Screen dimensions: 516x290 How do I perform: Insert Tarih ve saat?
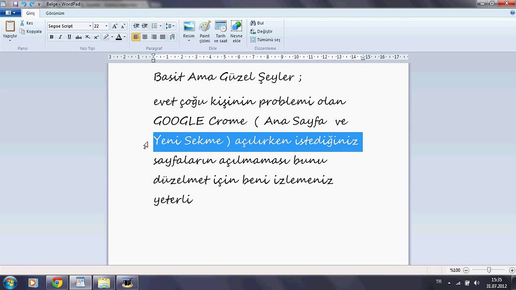coord(221,32)
